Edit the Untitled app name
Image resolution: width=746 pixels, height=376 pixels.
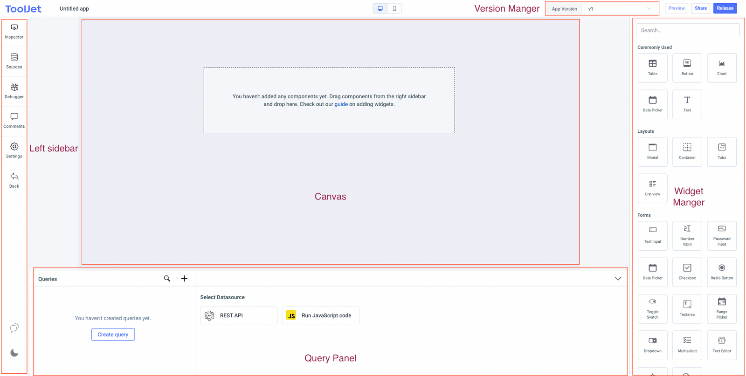74,8
